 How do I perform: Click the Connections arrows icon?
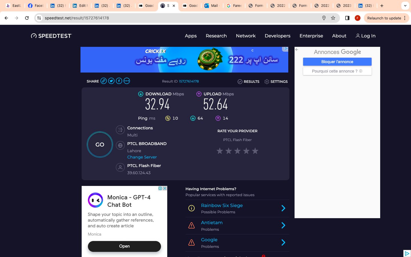pos(120,130)
